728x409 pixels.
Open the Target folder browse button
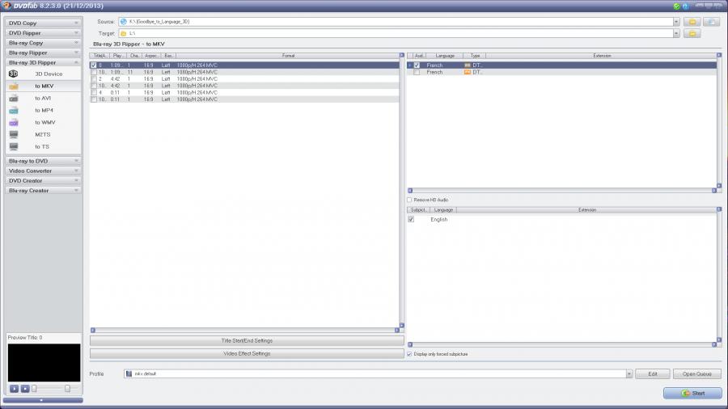[x=692, y=33]
